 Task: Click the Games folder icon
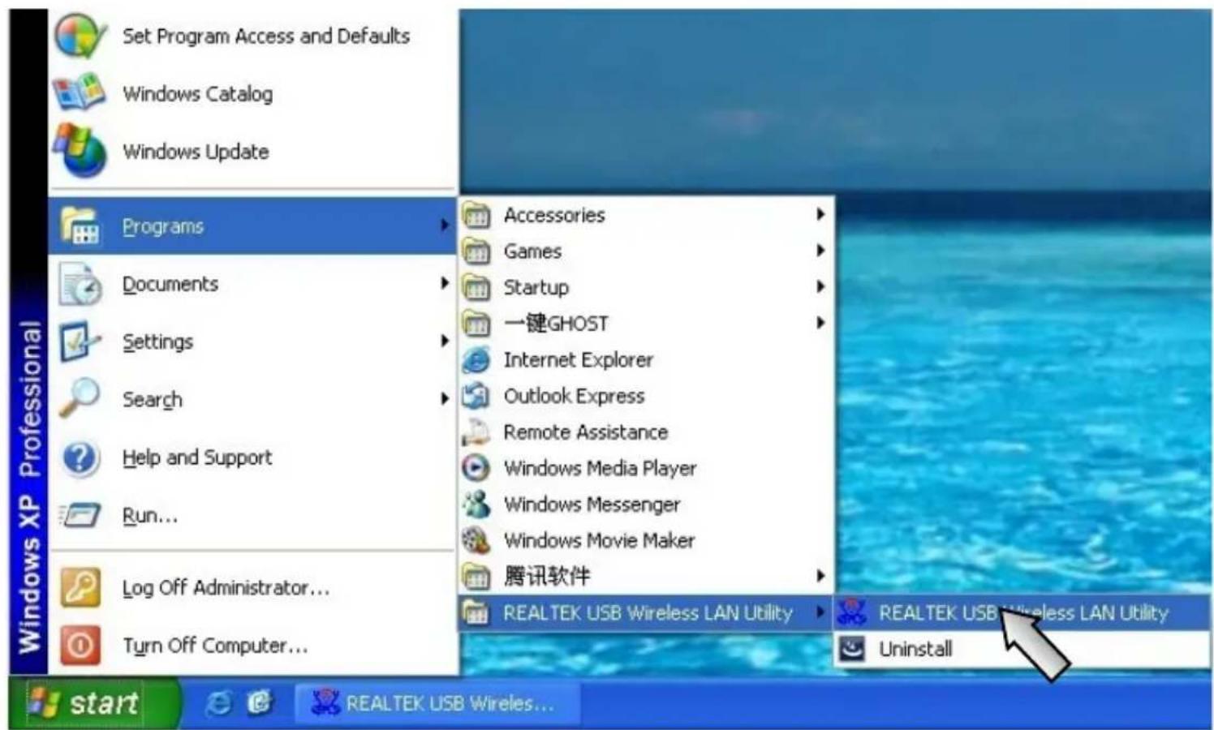[476, 251]
